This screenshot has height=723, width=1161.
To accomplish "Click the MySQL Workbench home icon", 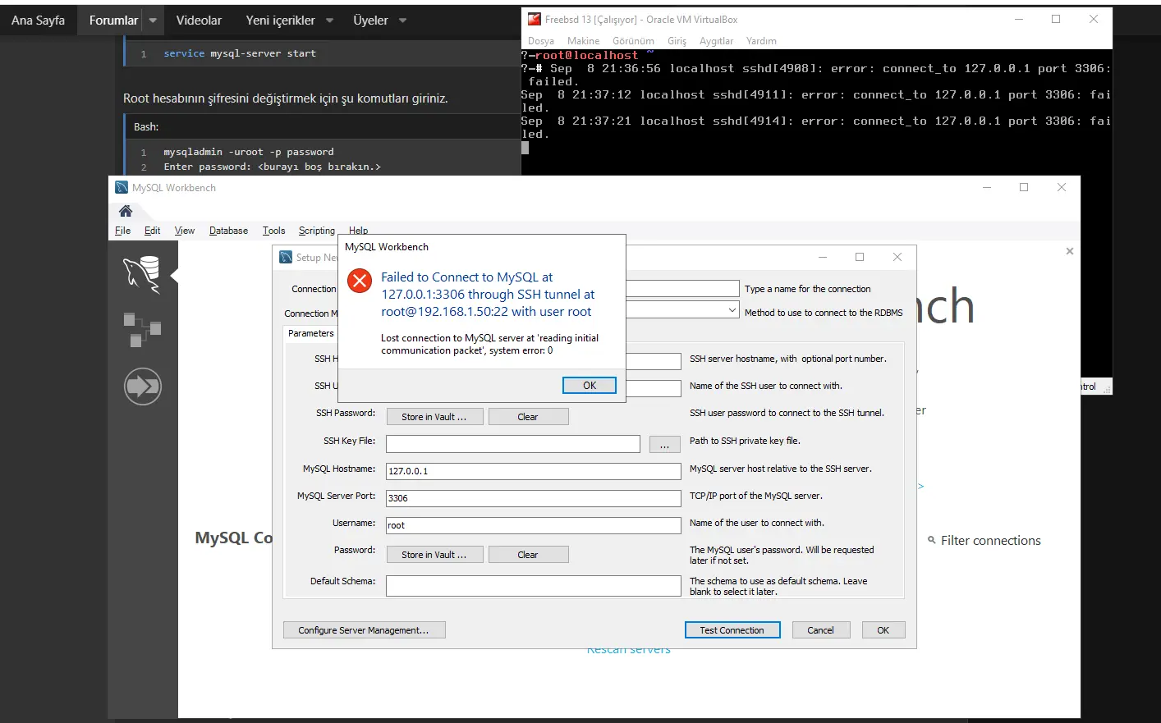I will 126,211.
